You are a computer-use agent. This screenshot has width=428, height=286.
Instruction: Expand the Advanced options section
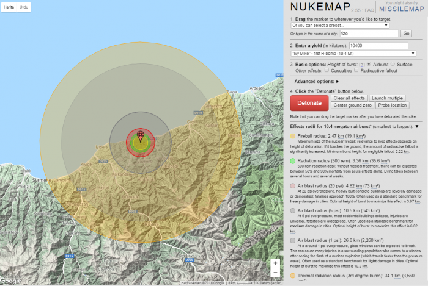(x=316, y=81)
